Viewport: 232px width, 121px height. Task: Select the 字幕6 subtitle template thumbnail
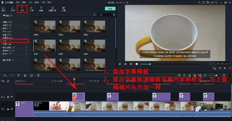tap(94, 46)
